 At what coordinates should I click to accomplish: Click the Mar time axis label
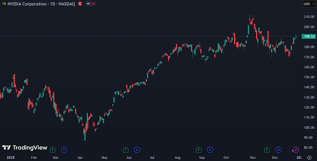[56, 157]
